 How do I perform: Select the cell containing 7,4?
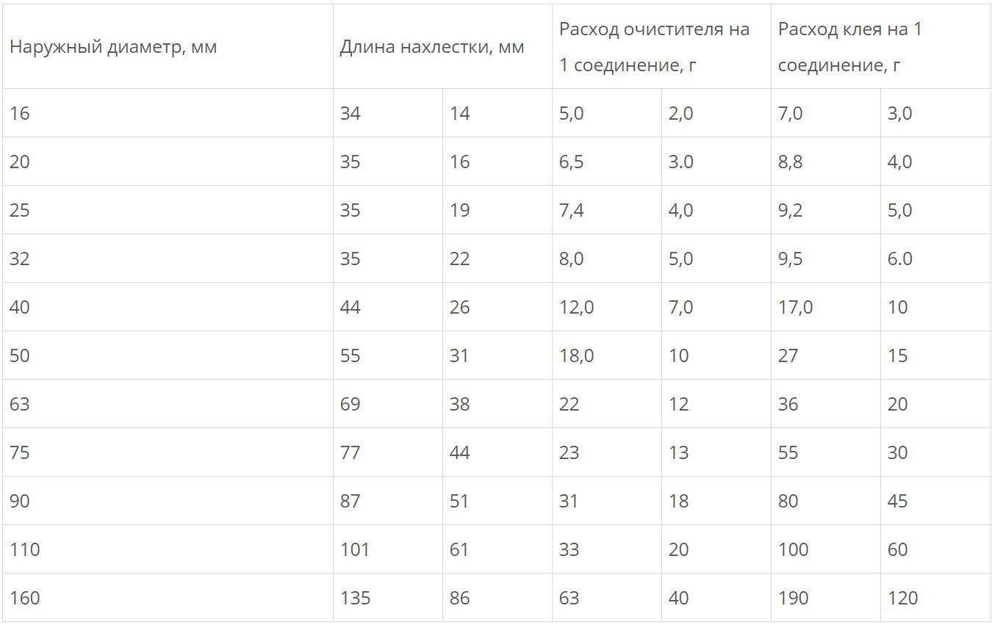pos(572,210)
